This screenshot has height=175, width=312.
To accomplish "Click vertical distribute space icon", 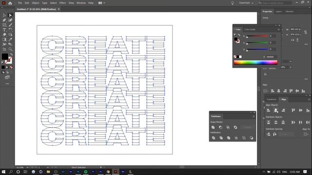I will pyautogui.click(x=269, y=134).
